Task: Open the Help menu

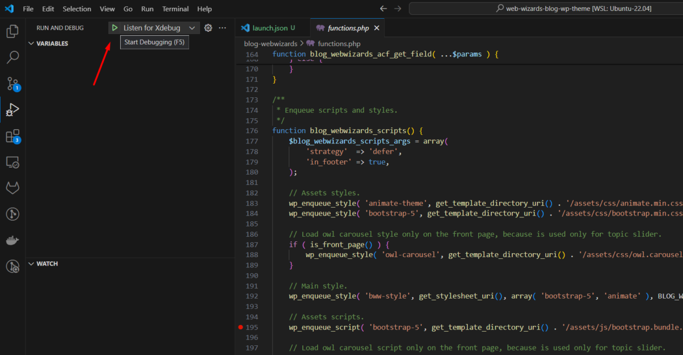Action: coord(204,9)
